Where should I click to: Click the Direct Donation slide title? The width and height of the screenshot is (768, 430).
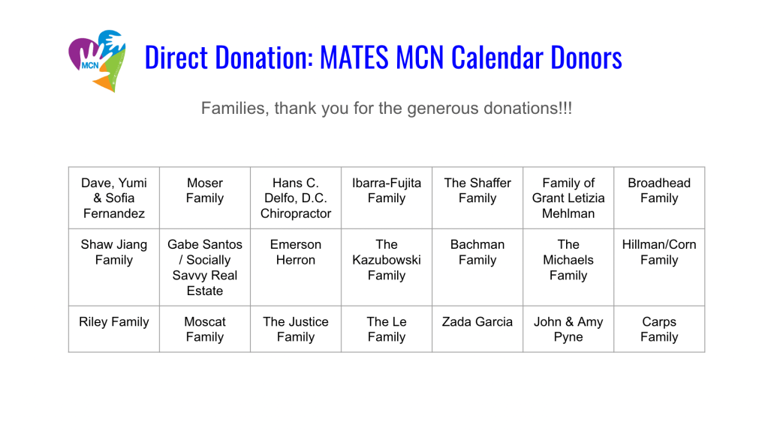[383, 58]
